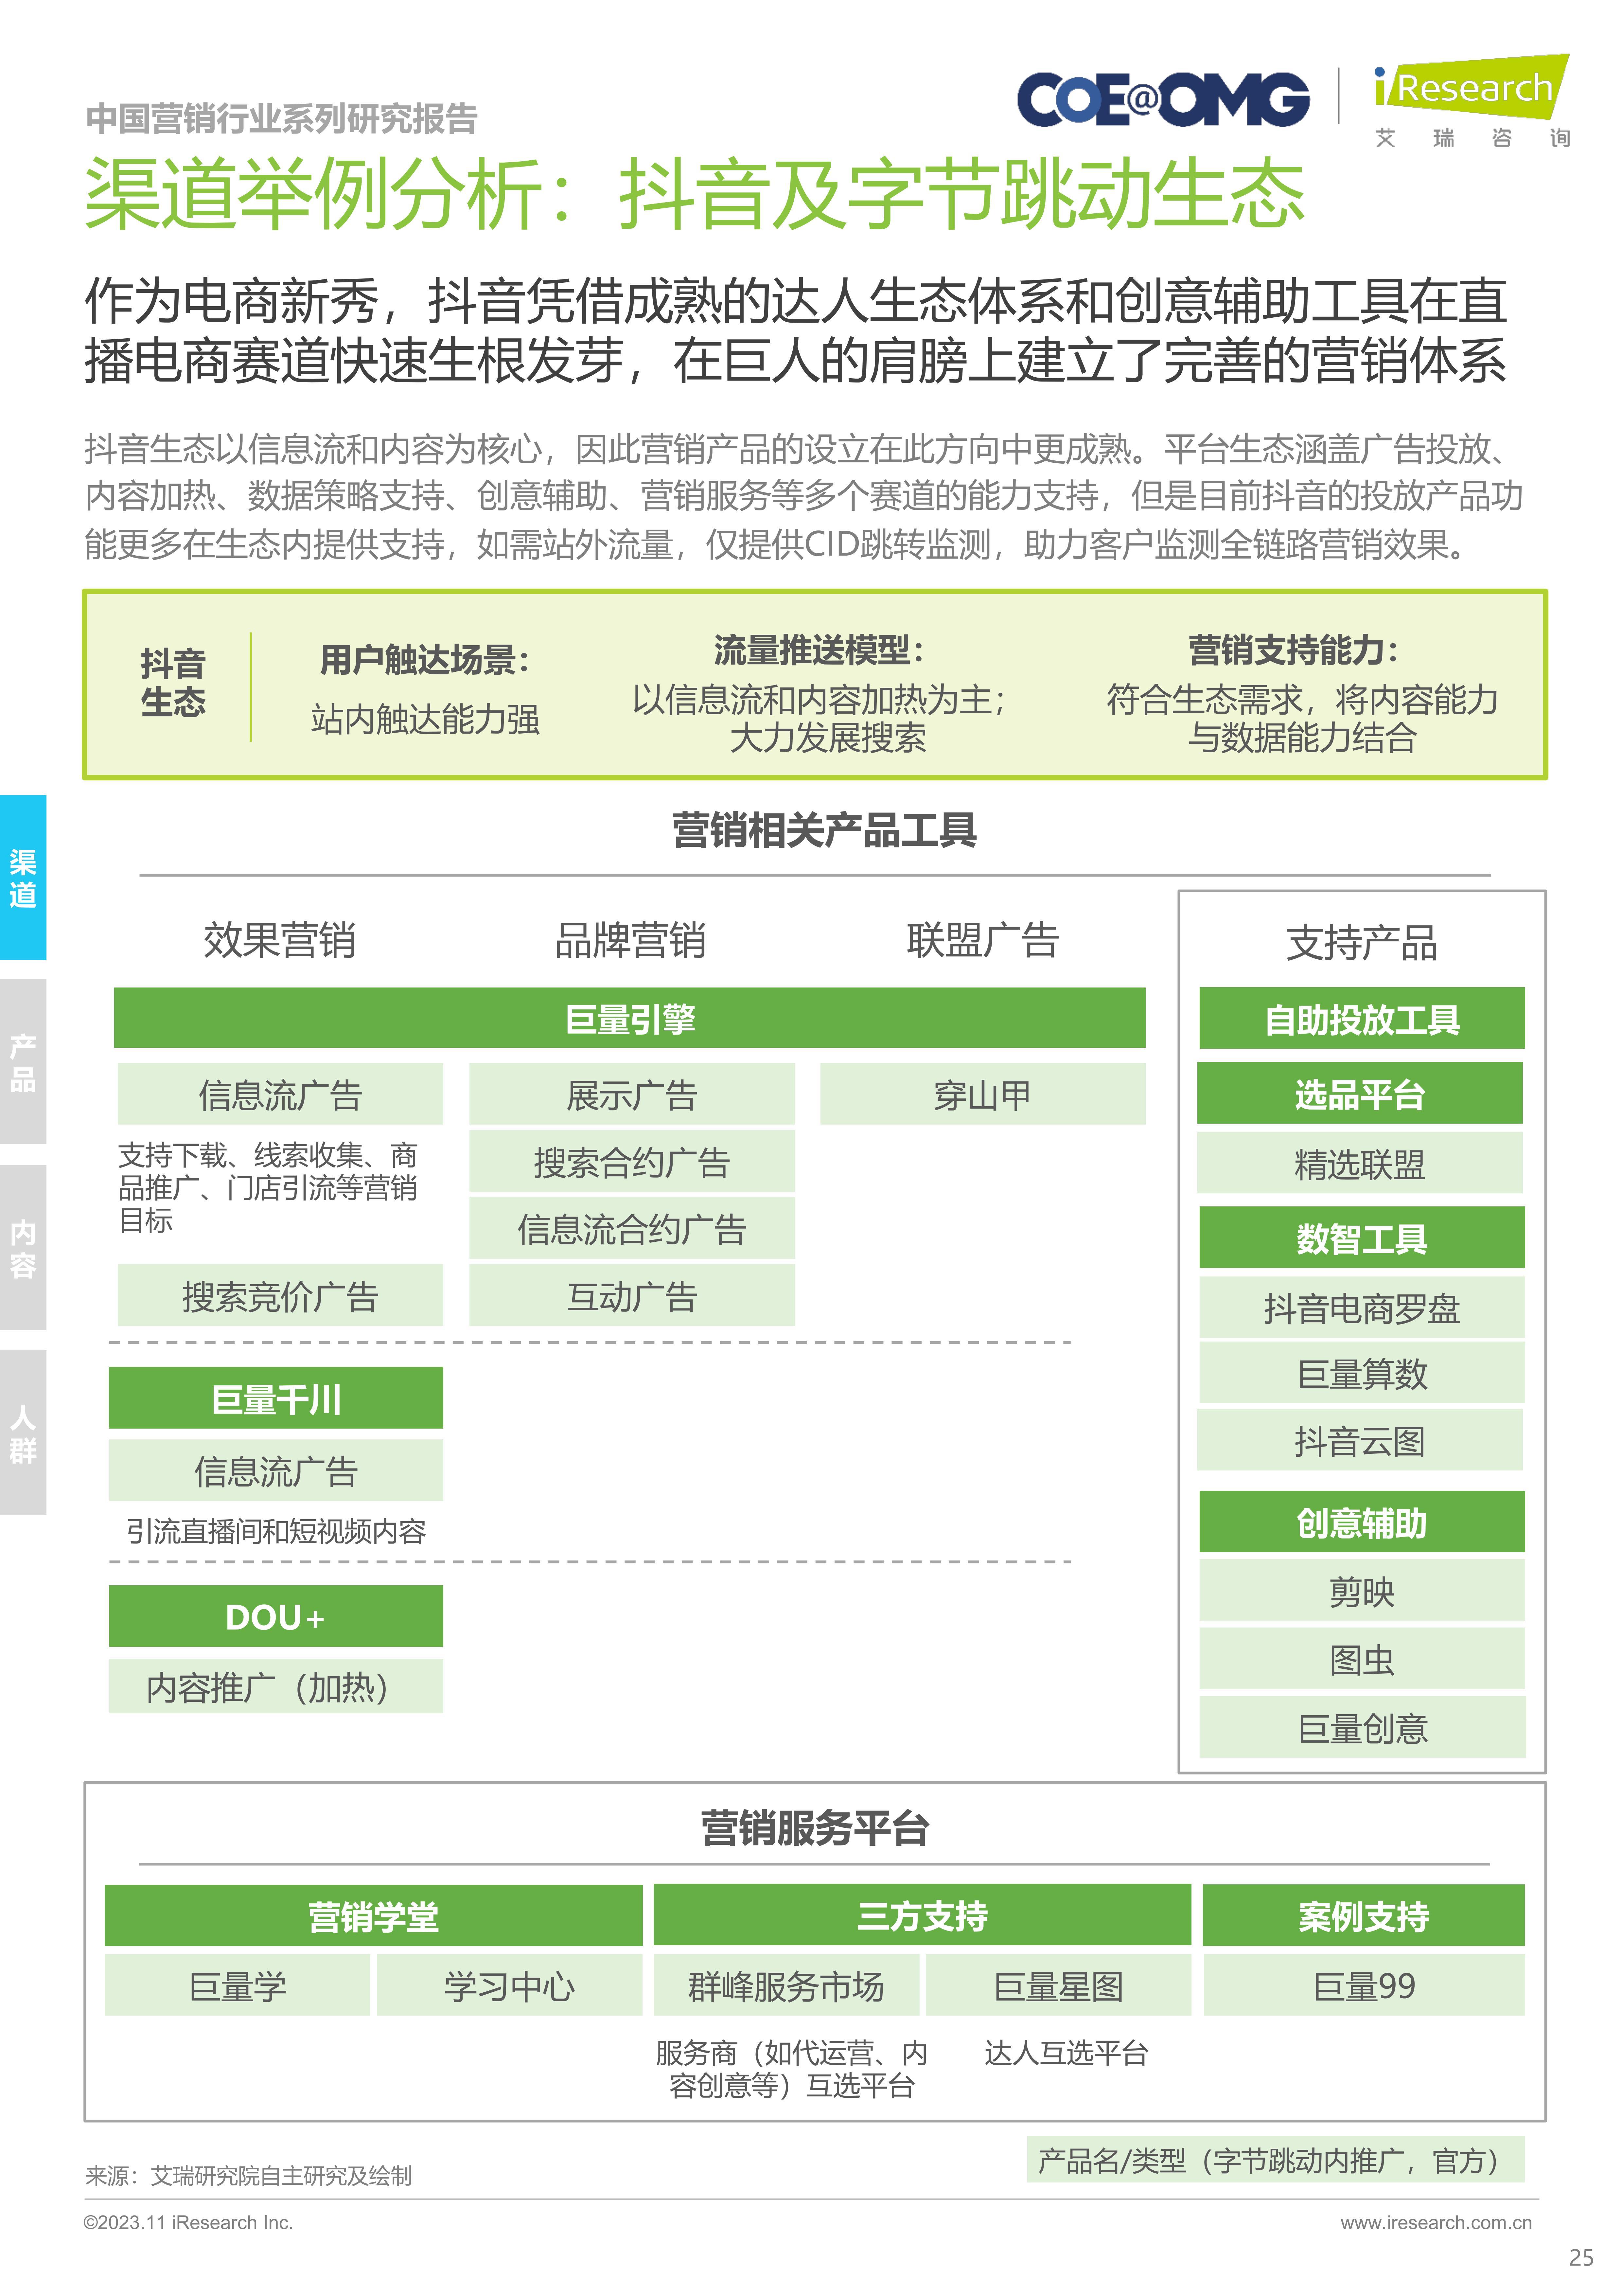
Task: Click the 效果营销 column heading
Action: (280, 940)
